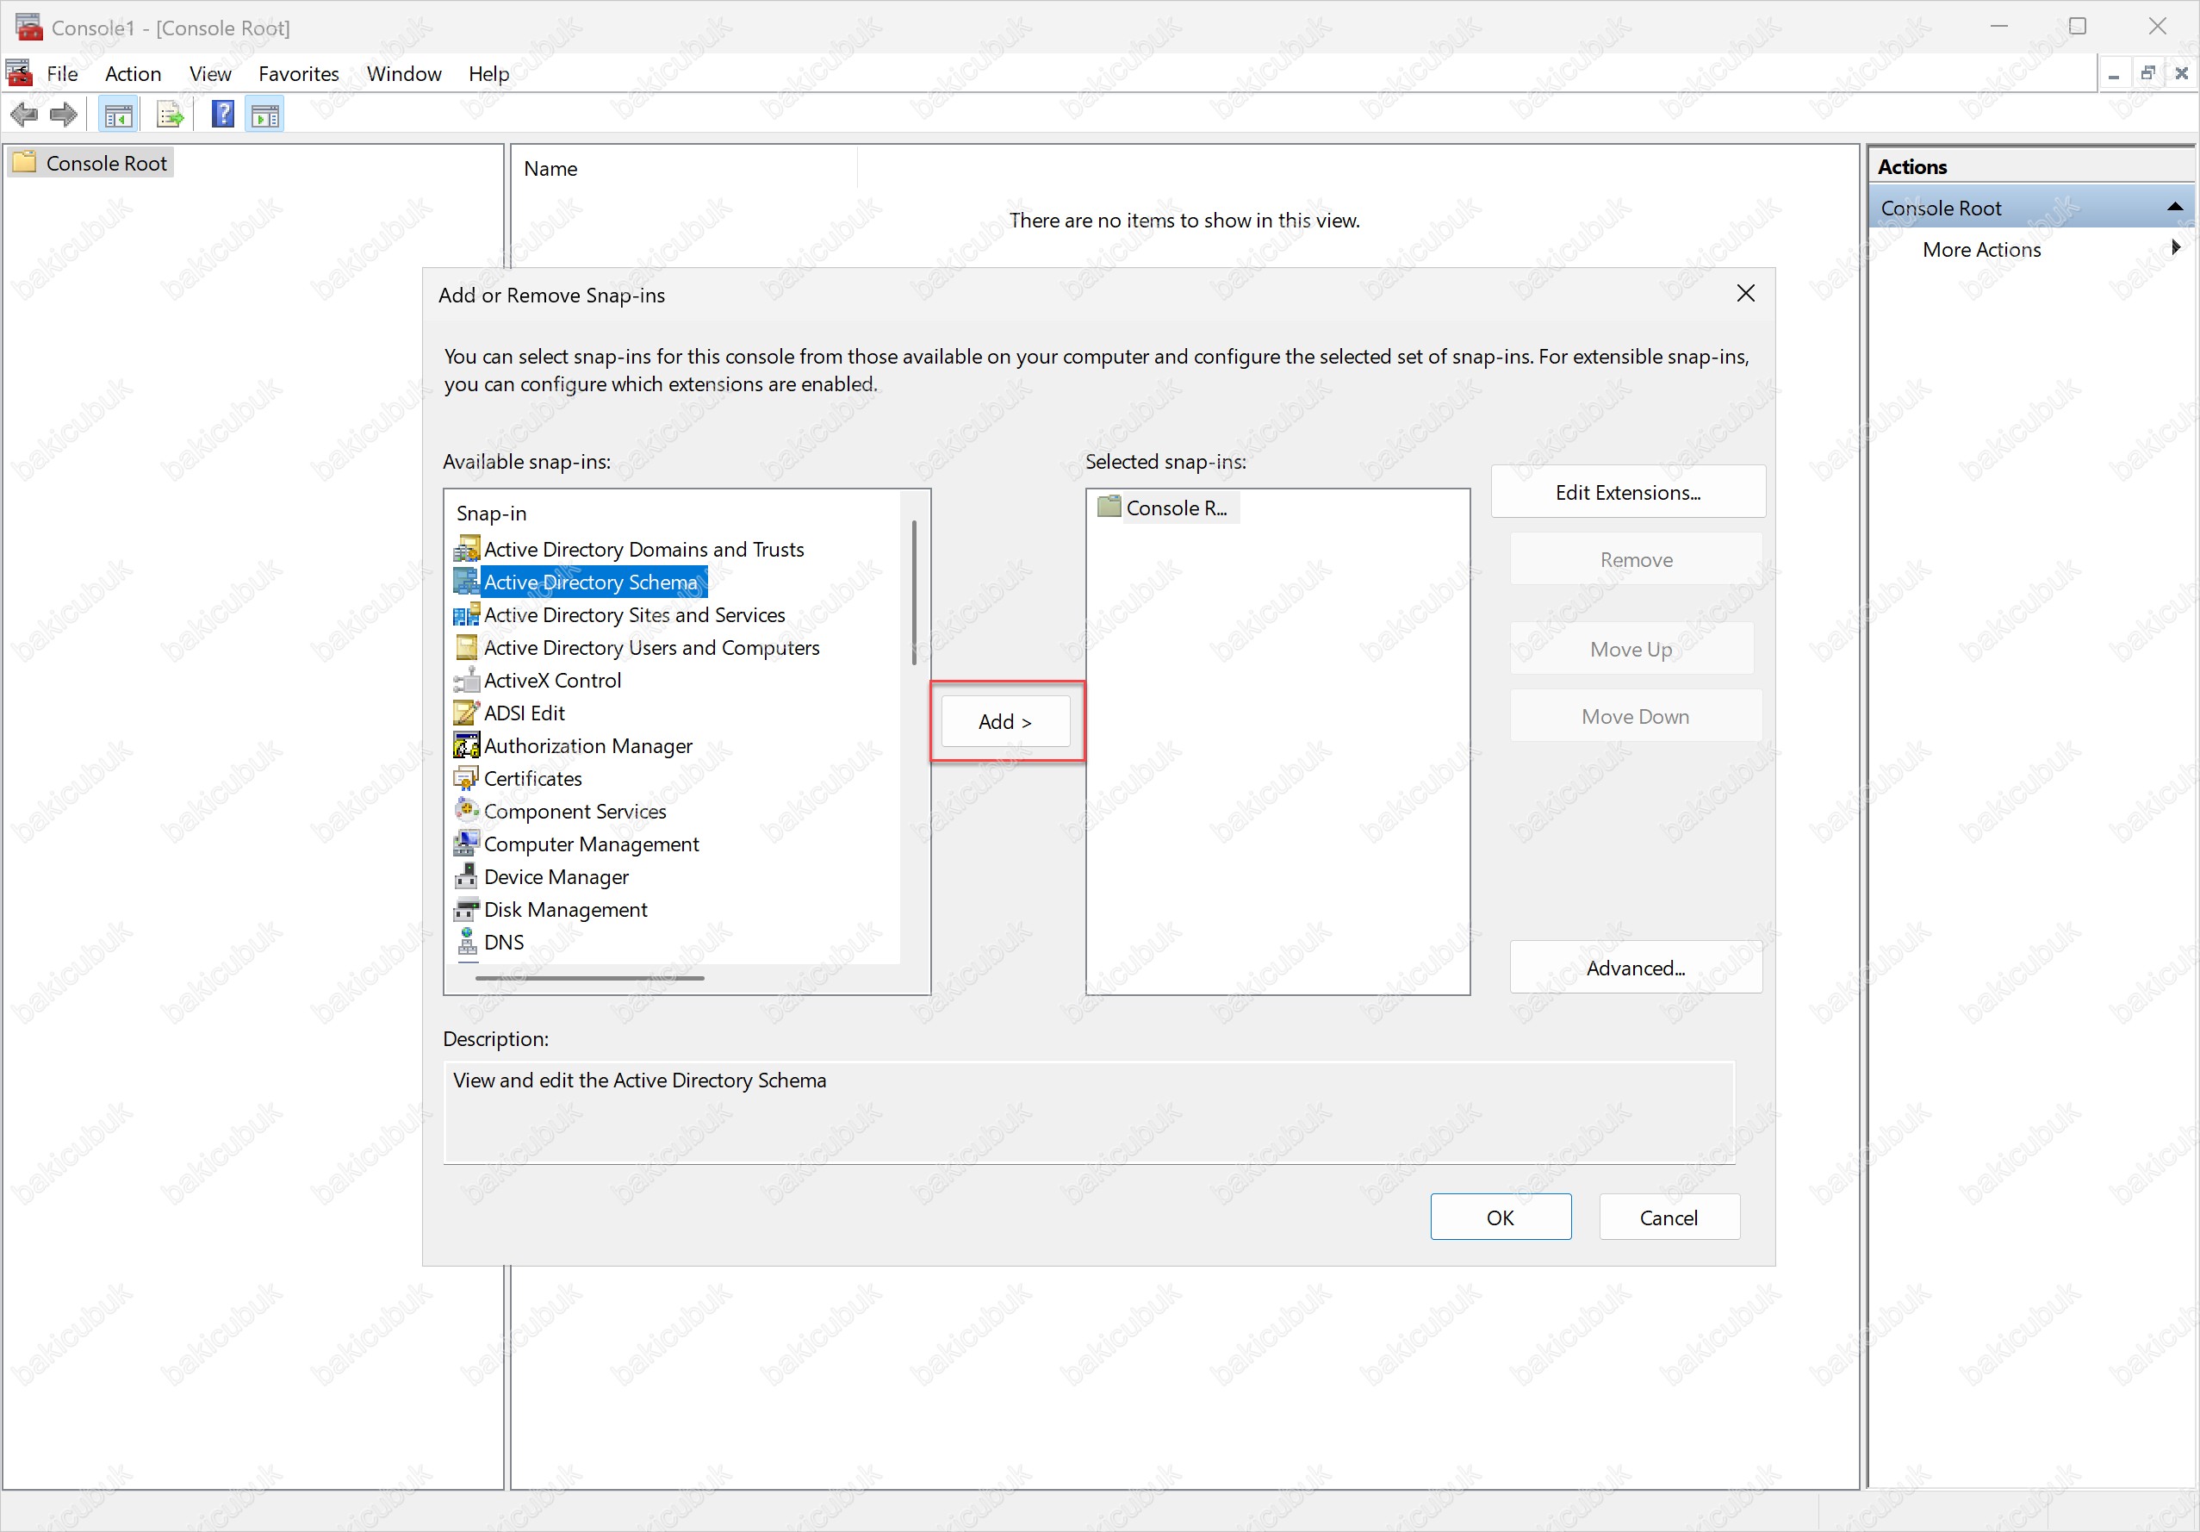Select ActiveX Control in list
Viewport: 2200px width, 1532px height.
(x=553, y=681)
